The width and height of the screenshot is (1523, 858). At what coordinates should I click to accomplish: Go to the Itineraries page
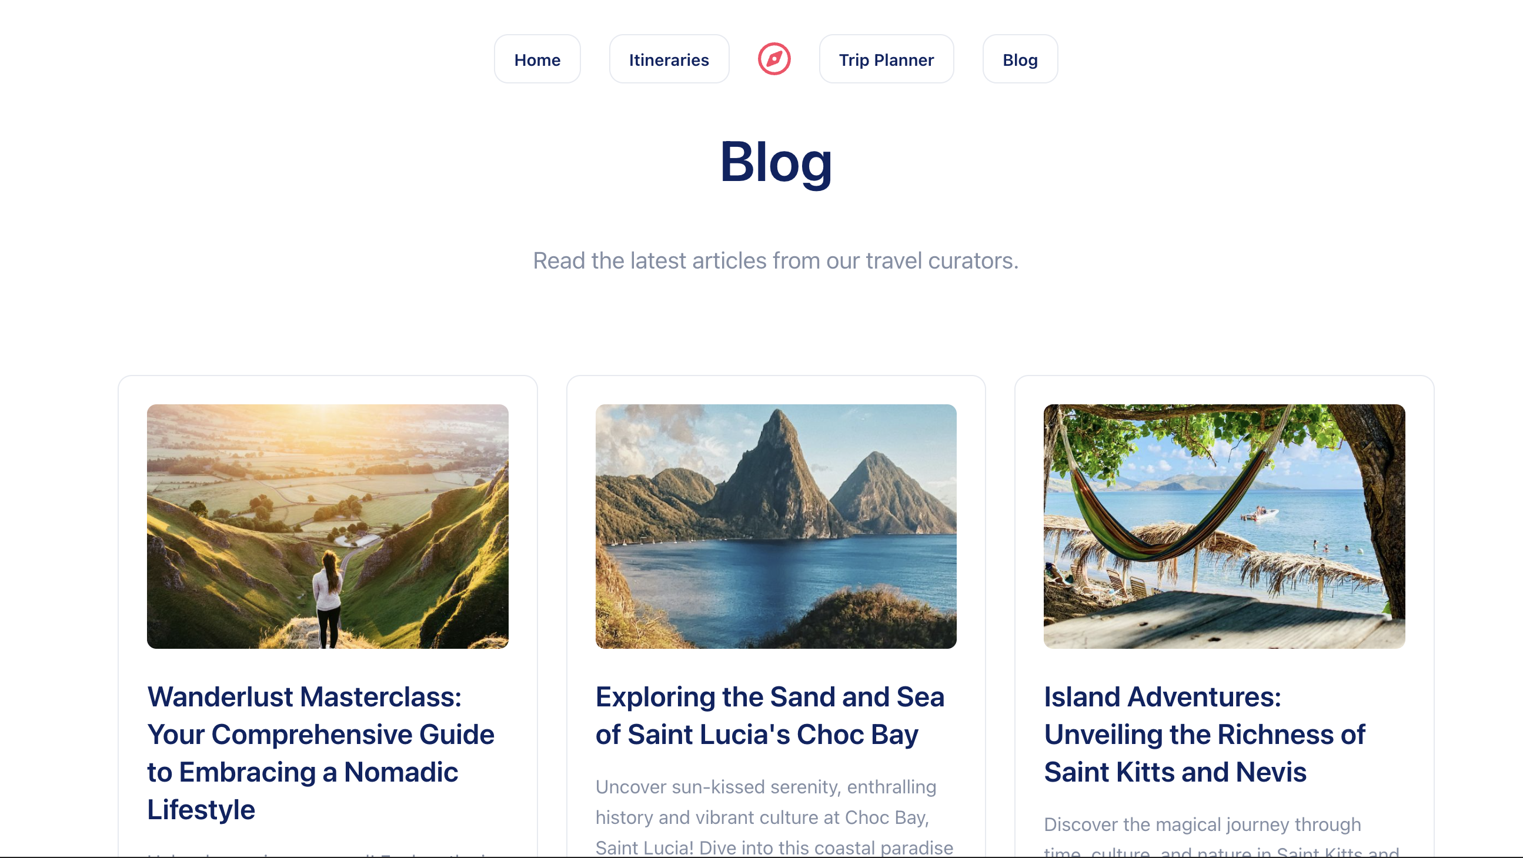669,59
